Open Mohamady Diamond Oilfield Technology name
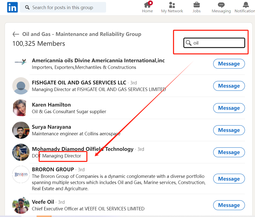The image size is (255, 217). pos(83,149)
